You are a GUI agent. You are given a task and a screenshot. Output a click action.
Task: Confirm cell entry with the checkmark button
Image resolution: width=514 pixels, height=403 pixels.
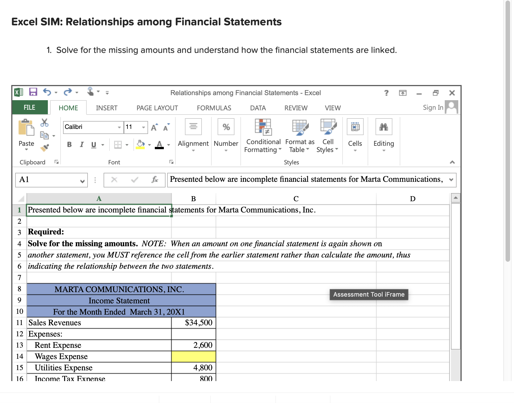[x=134, y=180]
